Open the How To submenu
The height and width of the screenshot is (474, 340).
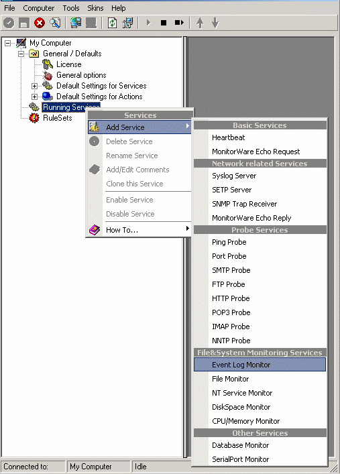click(x=139, y=230)
